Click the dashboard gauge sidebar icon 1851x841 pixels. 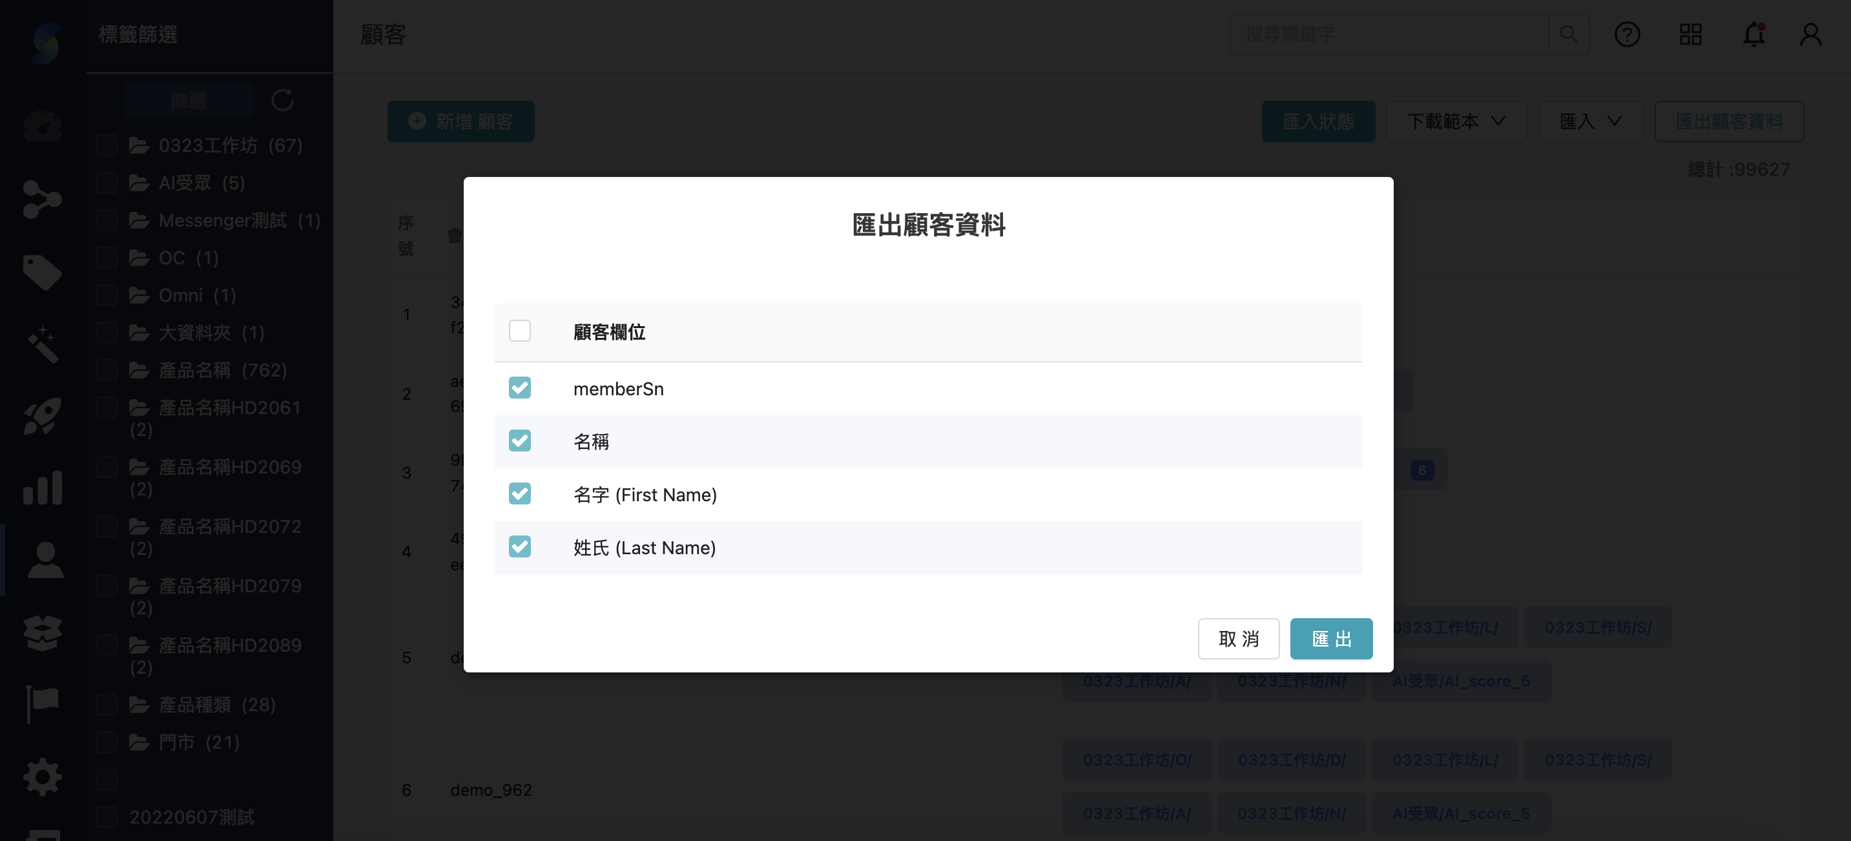pyautogui.click(x=43, y=127)
